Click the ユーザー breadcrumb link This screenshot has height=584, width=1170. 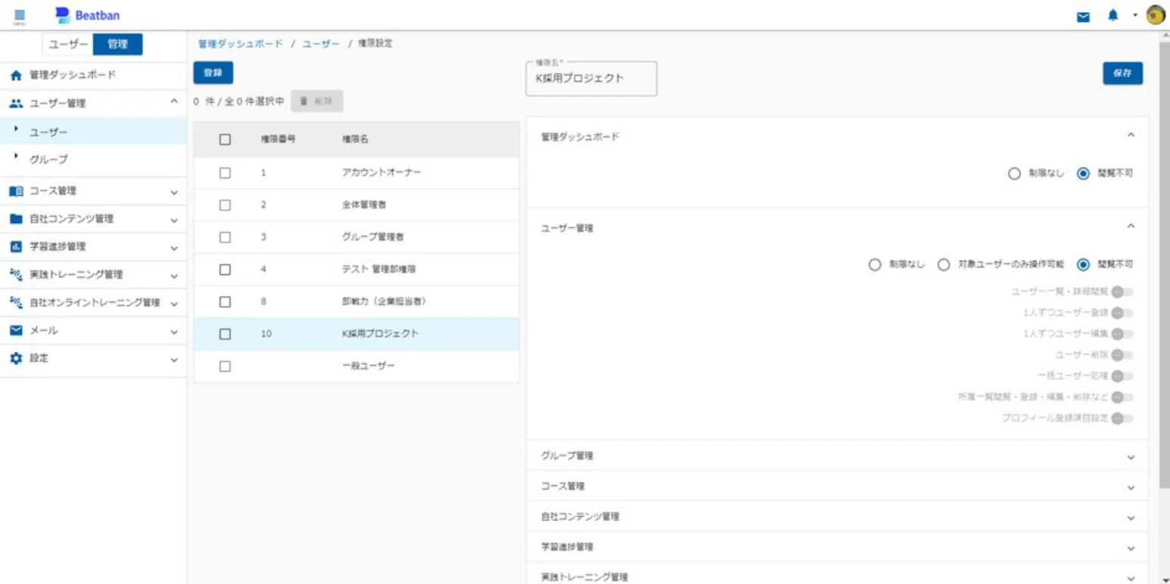click(321, 44)
